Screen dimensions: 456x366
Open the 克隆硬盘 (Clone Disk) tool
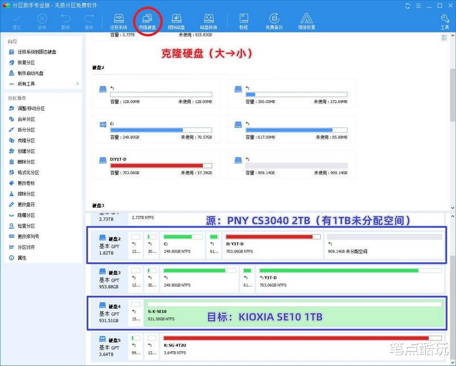(147, 20)
